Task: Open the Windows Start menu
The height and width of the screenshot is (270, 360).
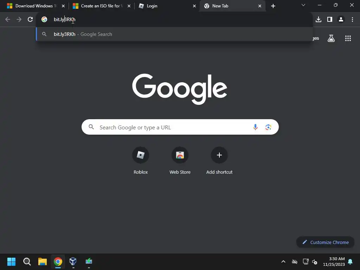Action: [11, 262]
